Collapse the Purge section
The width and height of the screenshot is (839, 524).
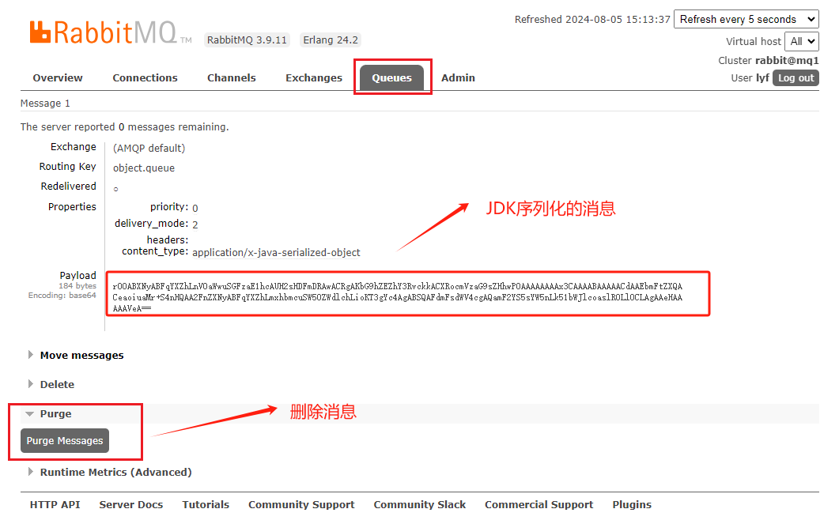(55, 414)
